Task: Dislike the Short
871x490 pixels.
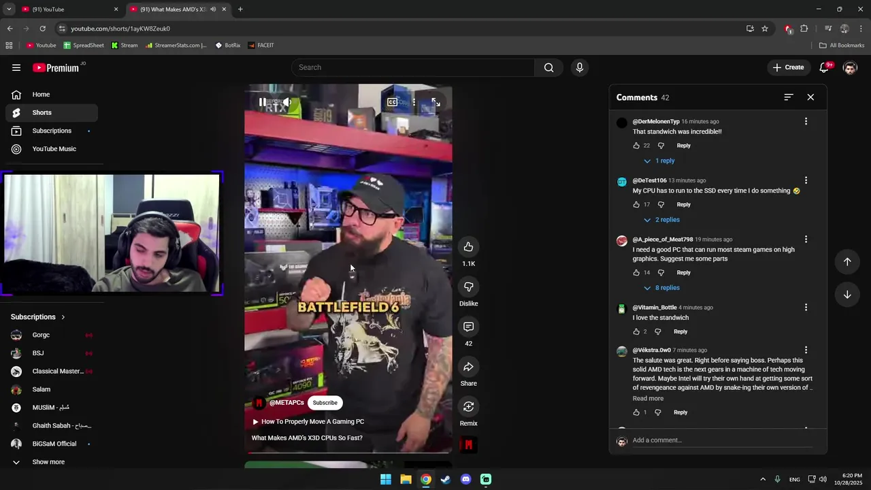Action: (468, 287)
